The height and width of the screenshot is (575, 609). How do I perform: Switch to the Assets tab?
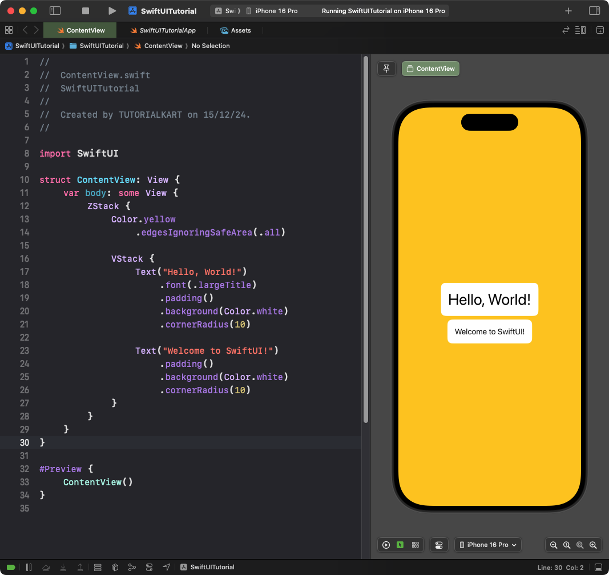click(236, 30)
